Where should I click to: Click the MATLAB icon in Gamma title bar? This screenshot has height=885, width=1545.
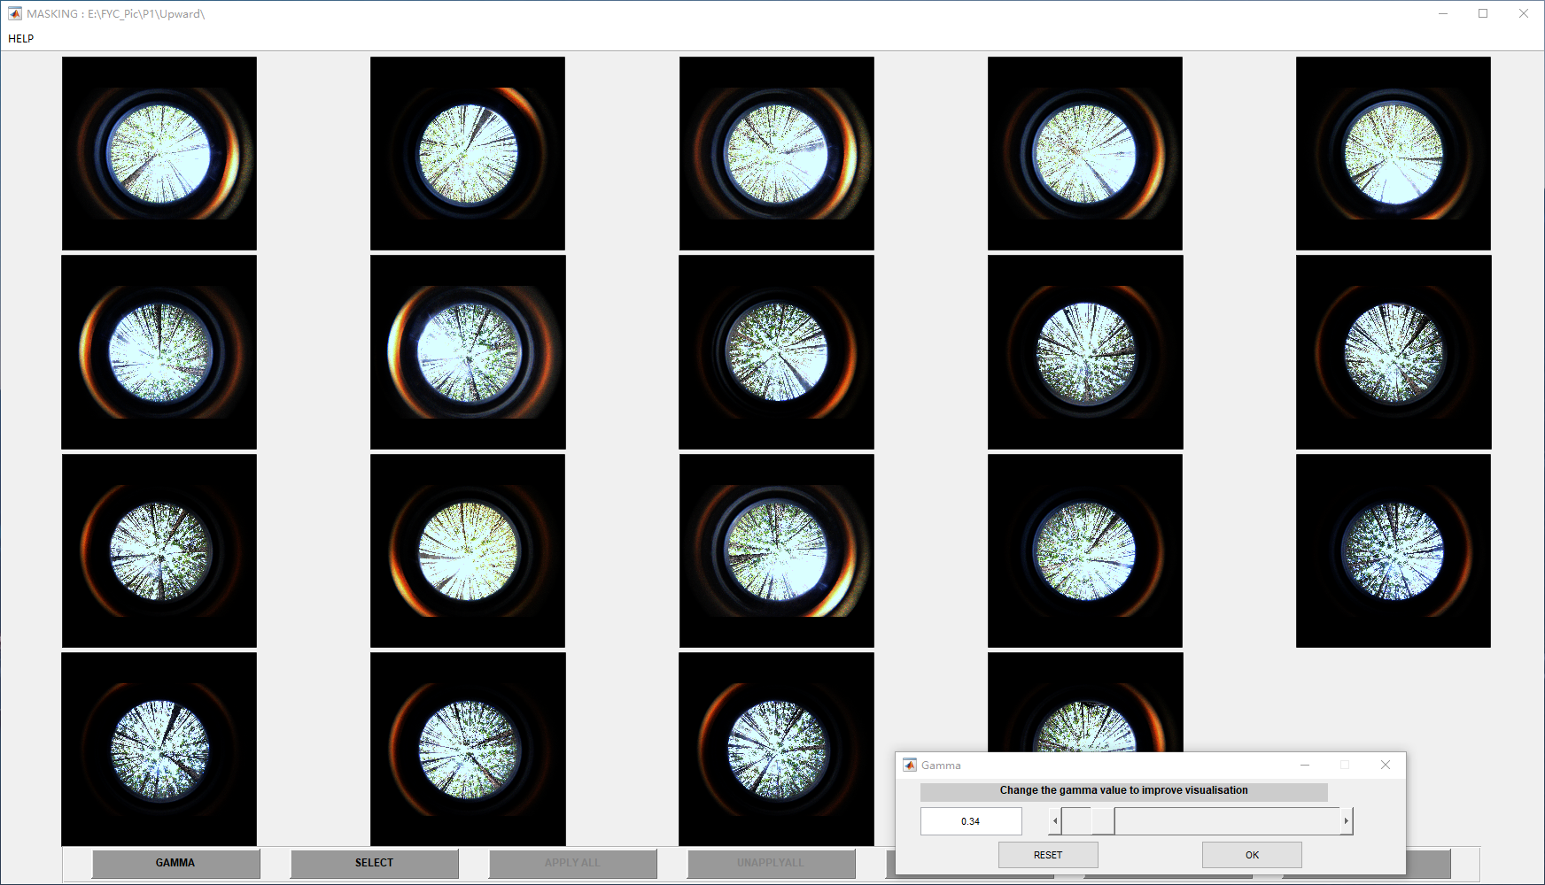910,765
